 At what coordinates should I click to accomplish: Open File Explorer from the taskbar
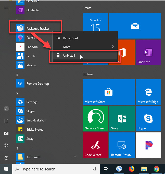(x=144, y=169)
